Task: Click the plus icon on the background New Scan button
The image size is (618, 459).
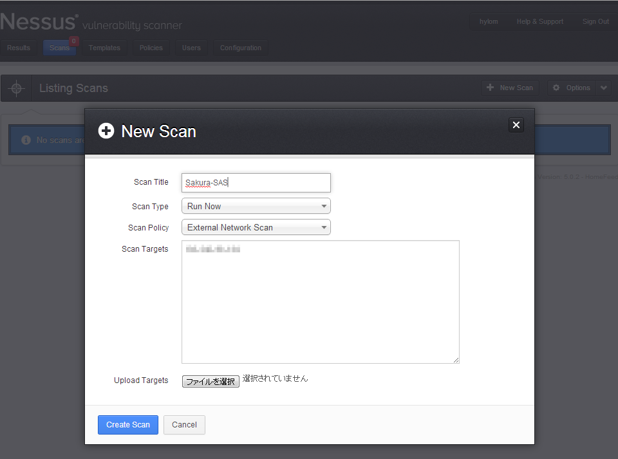Action: (x=490, y=88)
